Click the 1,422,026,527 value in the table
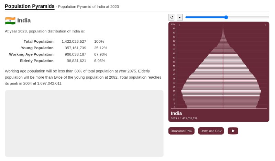This screenshot has width=275, height=161. tap(74, 41)
